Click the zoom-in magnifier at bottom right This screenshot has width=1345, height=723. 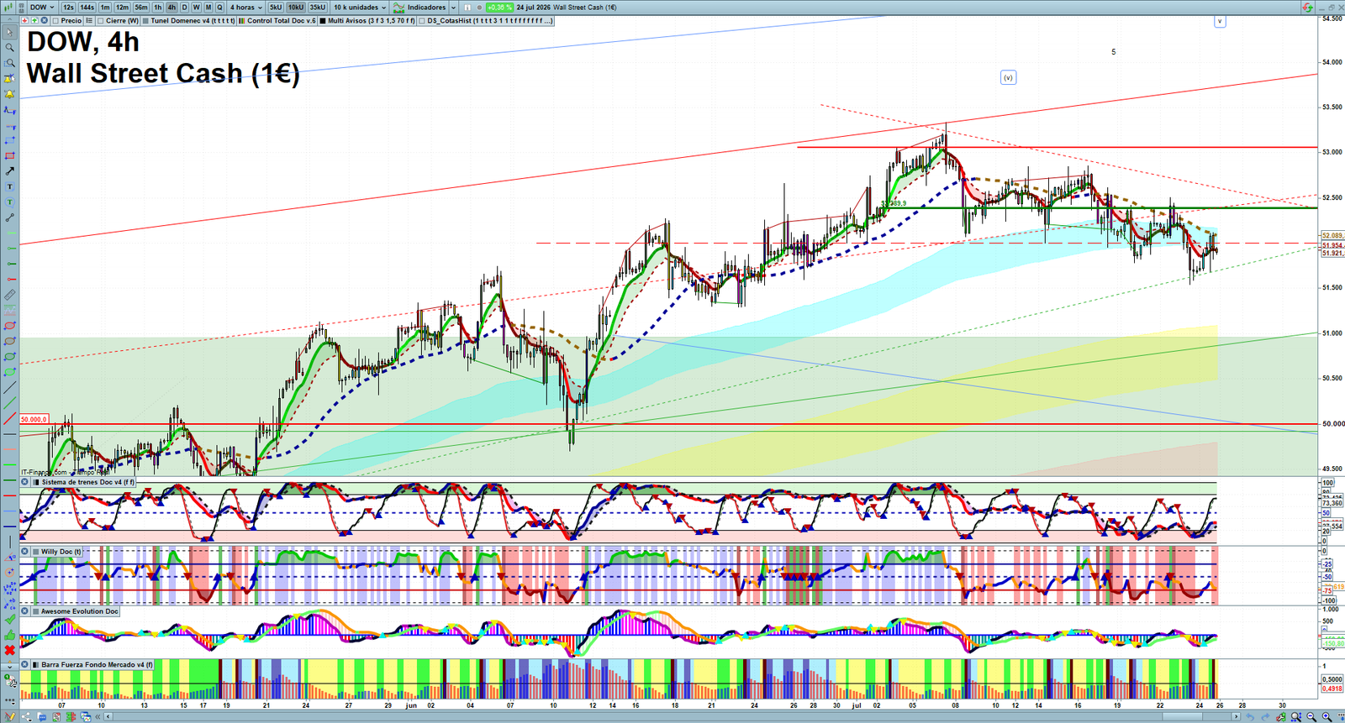coord(1327,717)
